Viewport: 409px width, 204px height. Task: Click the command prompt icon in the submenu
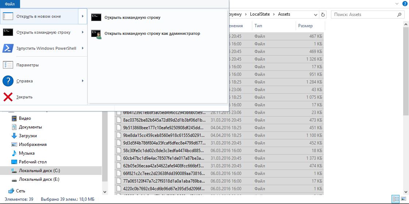pyautogui.click(x=96, y=17)
